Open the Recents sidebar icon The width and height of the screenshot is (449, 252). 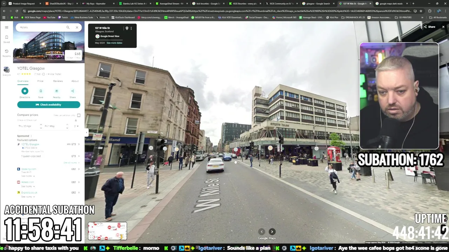click(x=6, y=53)
